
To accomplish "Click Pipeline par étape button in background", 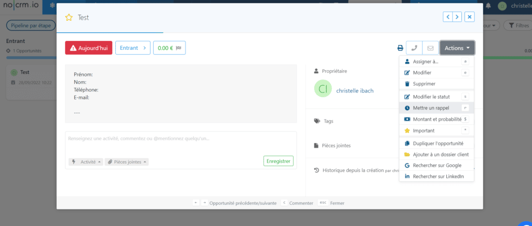I will click(x=31, y=25).
